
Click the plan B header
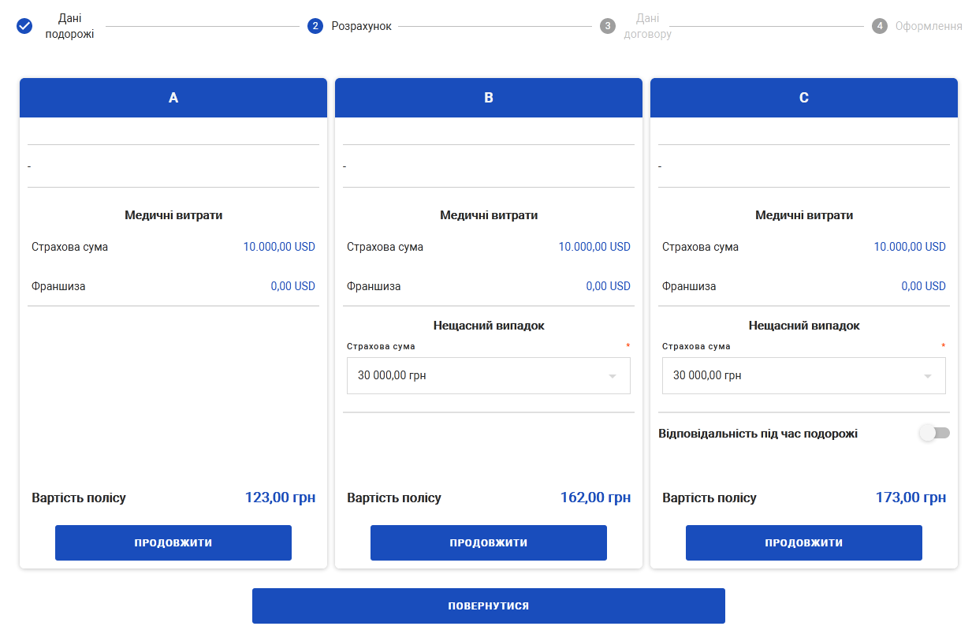489,98
